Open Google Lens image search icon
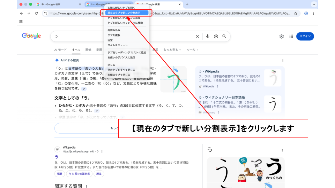335x188 pixels. point(216,36)
